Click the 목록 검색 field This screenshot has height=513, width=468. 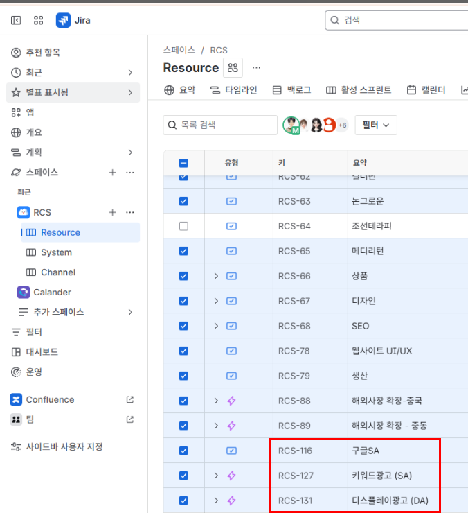coord(220,125)
